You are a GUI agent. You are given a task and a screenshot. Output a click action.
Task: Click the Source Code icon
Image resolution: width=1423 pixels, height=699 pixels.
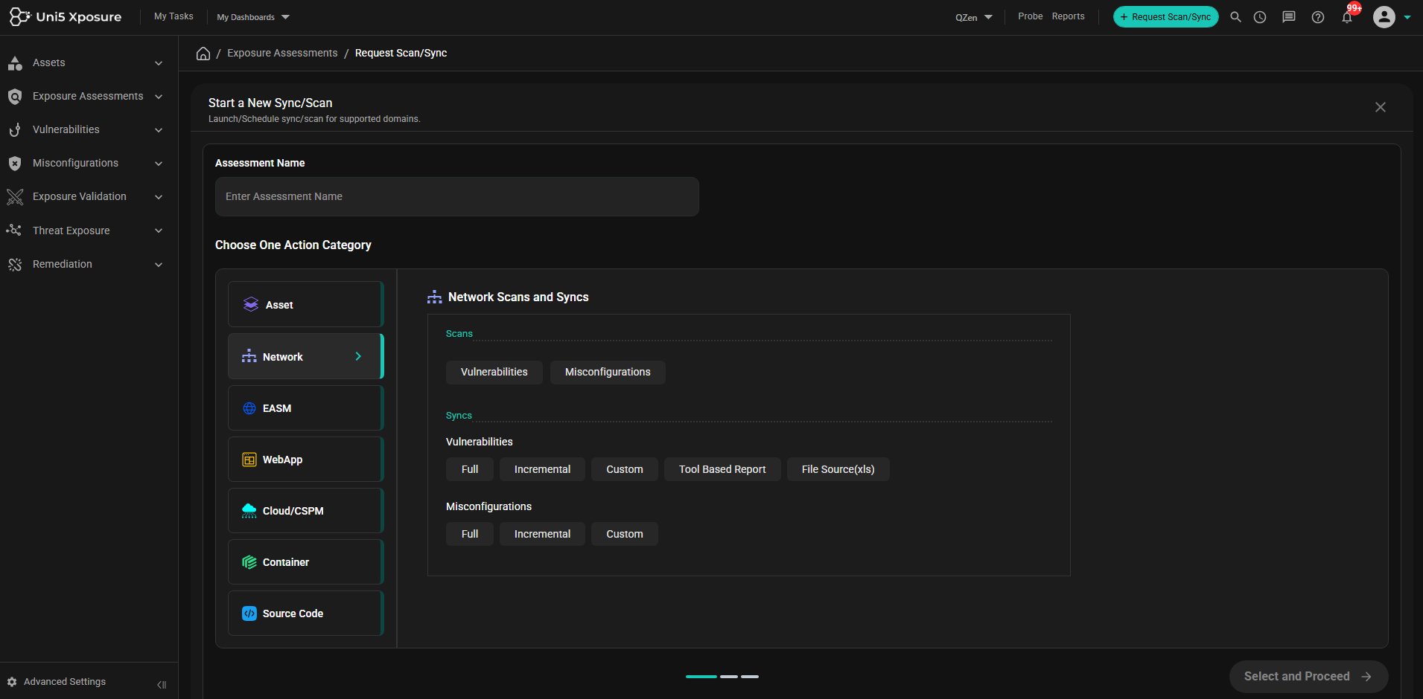tap(249, 613)
